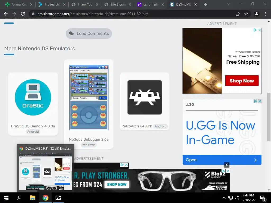Screen dimensions: 271x203
Task: Click the U.GG Is Now In-Game headline
Action: pyautogui.click(x=220, y=132)
